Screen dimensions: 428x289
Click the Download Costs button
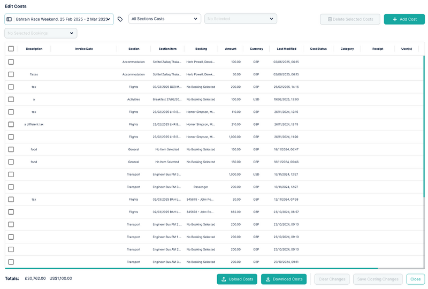click(x=284, y=279)
